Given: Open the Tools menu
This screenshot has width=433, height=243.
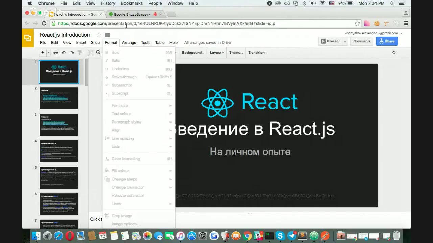Looking at the screenshot, I should [145, 42].
